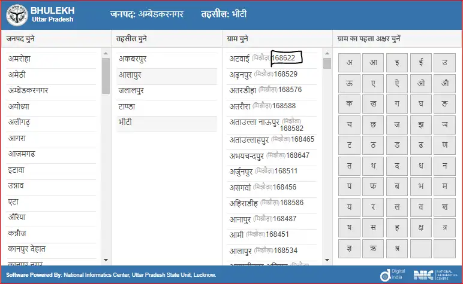Click the village list scrollbar thumb

point(327,63)
